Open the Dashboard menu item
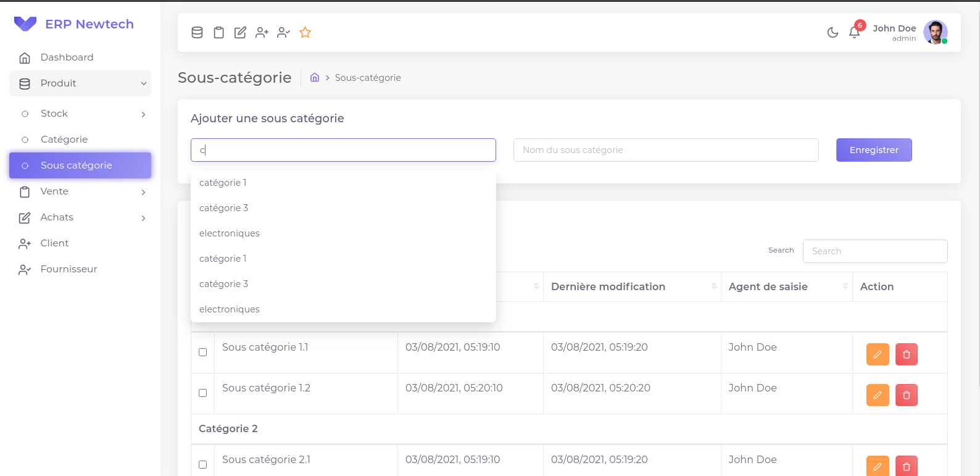 67,57
